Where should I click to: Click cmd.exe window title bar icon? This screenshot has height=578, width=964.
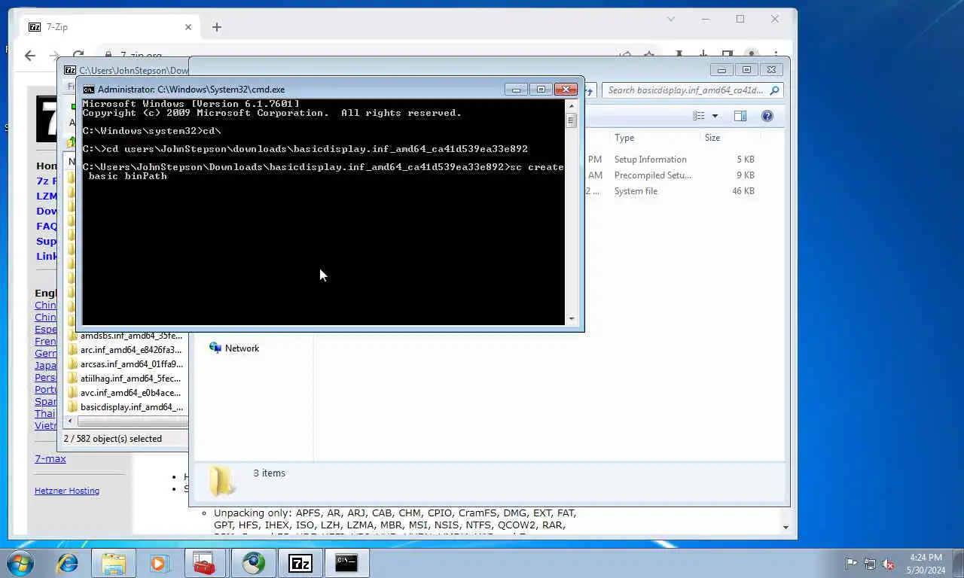[x=89, y=90]
